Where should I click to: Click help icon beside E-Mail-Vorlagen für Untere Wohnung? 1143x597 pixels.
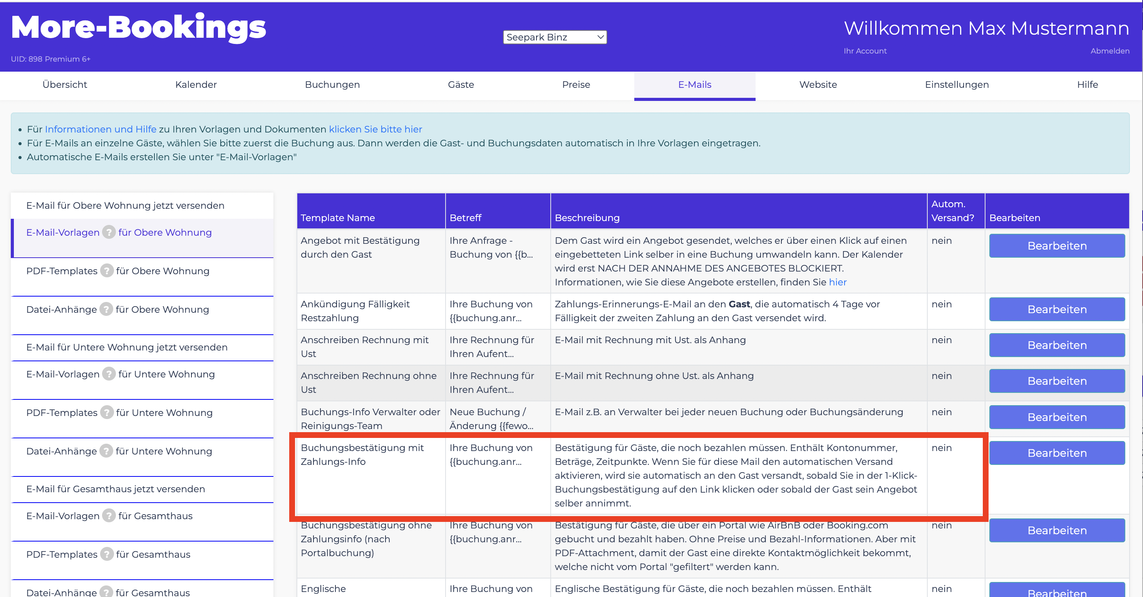click(x=109, y=374)
